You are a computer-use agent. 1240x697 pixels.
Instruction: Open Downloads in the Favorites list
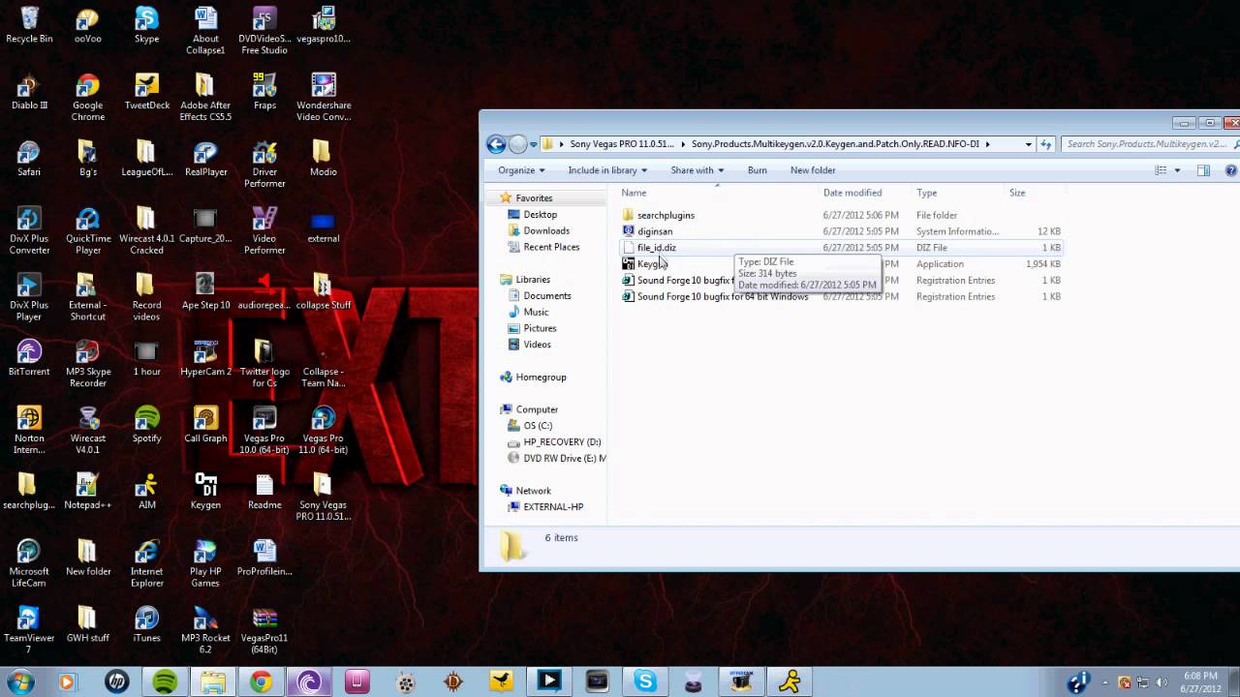point(545,230)
